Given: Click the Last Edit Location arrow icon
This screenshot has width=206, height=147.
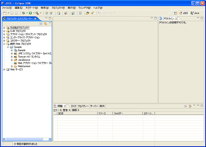Looking at the screenshot, I should (100, 13).
